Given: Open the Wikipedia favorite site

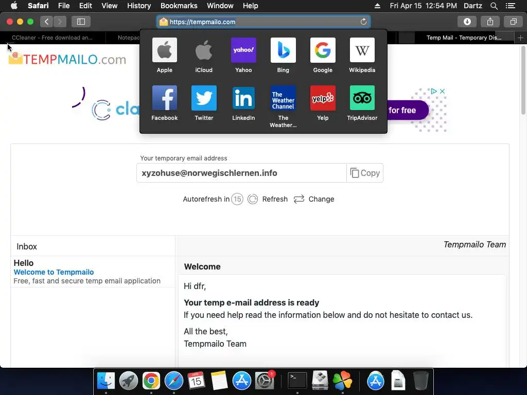Looking at the screenshot, I should coord(362,56).
